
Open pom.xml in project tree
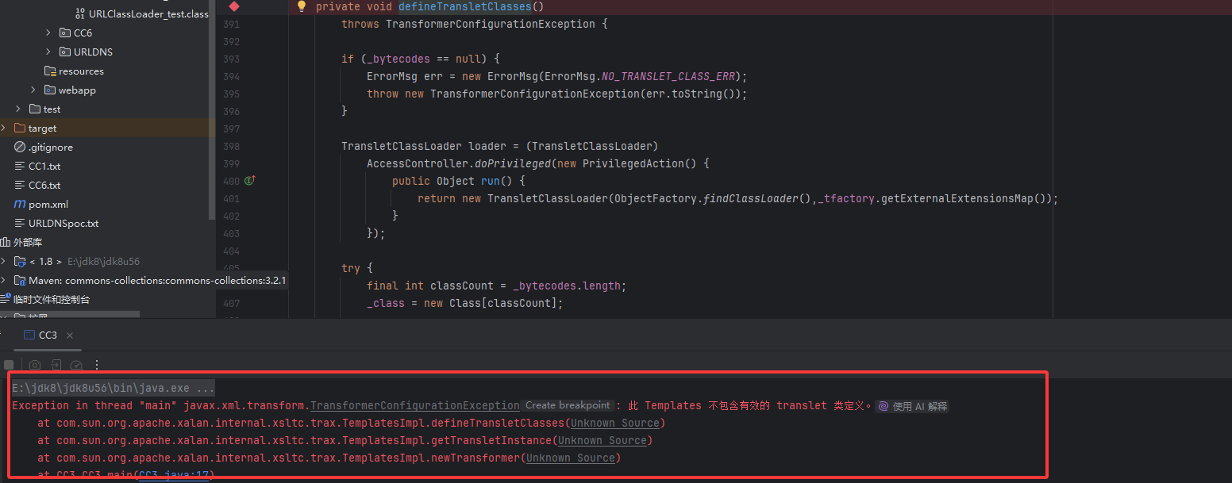[48, 204]
